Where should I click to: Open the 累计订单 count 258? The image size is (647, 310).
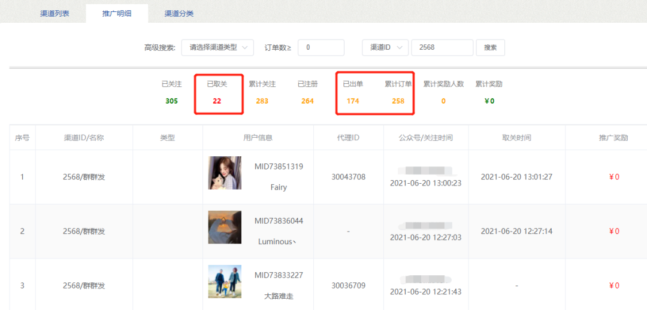click(398, 101)
